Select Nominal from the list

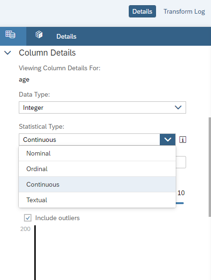[x=97, y=153]
